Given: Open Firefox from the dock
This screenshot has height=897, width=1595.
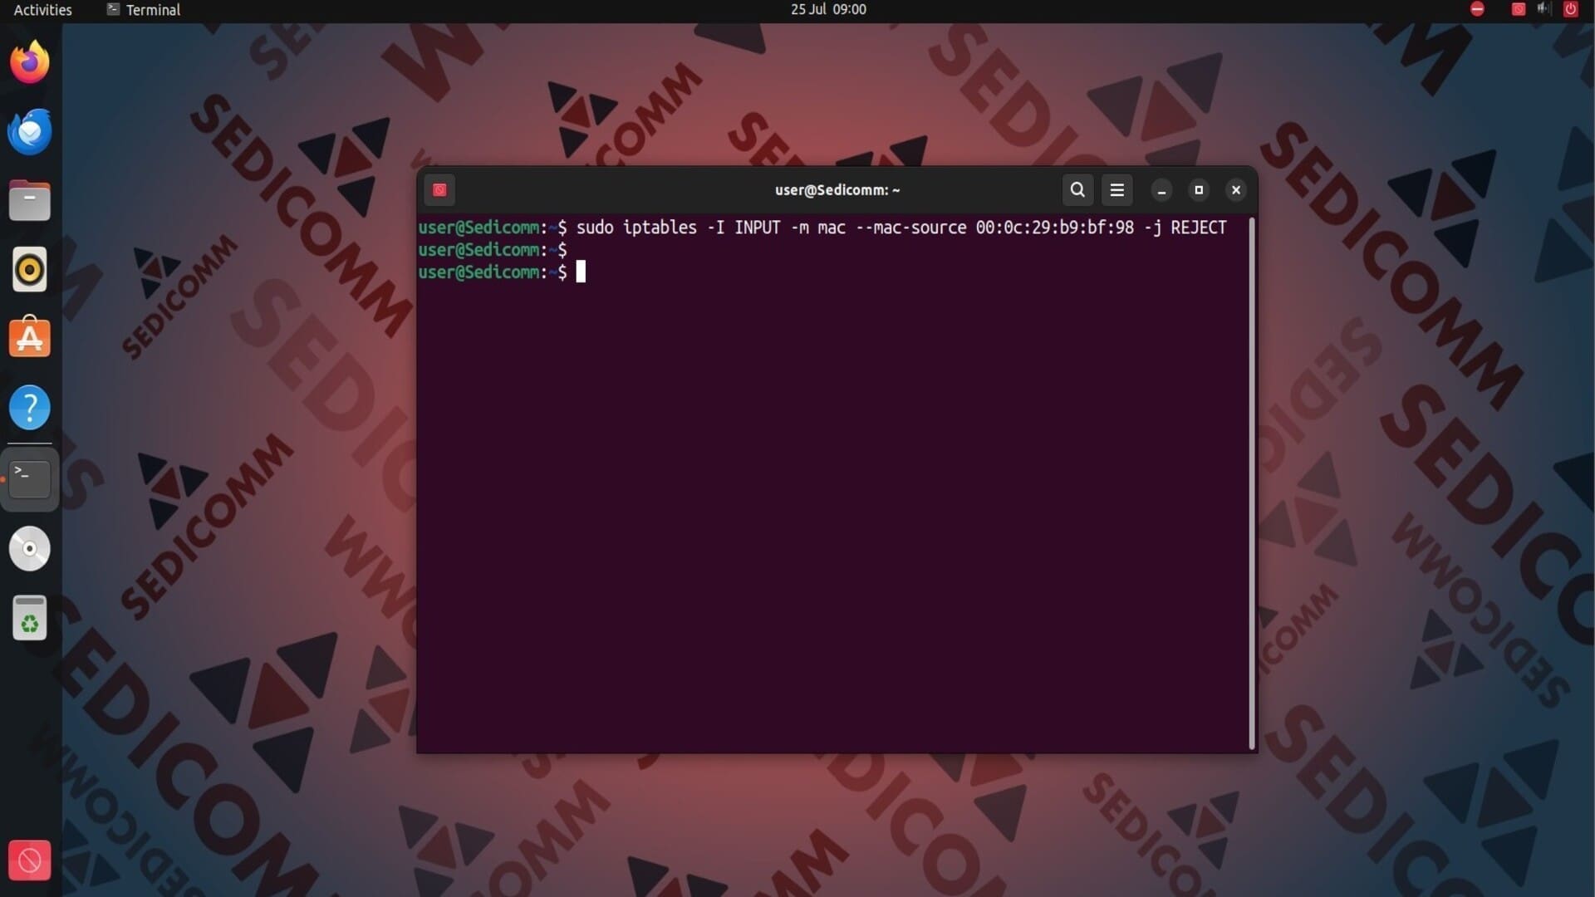Looking at the screenshot, I should pyautogui.click(x=30, y=62).
